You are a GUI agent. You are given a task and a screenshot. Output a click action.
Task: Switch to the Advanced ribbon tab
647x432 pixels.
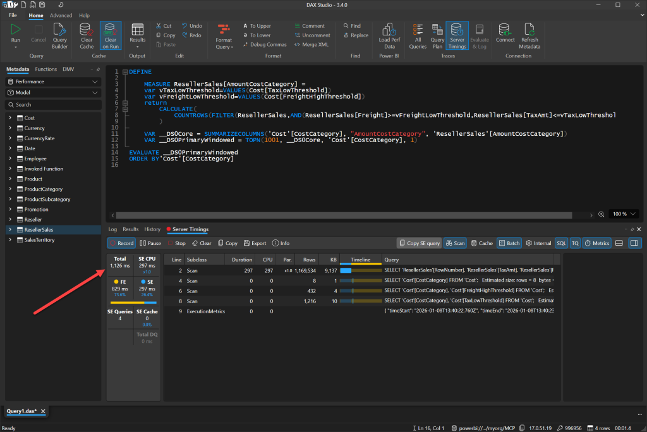(61, 15)
